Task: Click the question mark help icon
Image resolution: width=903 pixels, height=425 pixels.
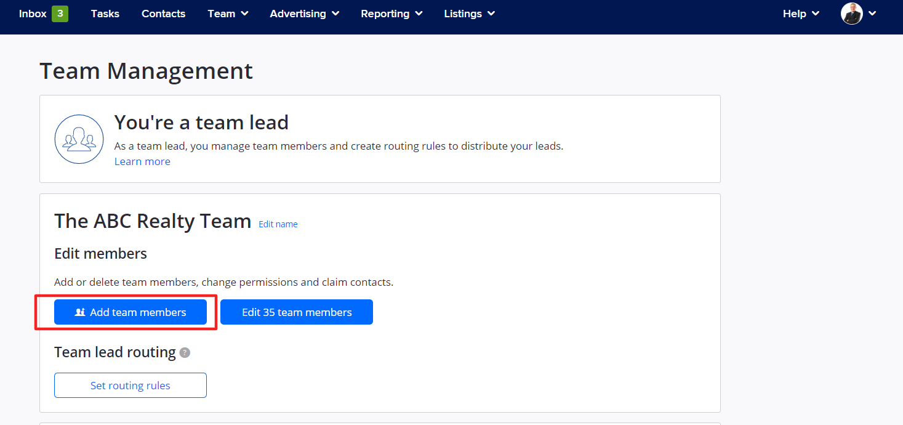Action: click(185, 353)
